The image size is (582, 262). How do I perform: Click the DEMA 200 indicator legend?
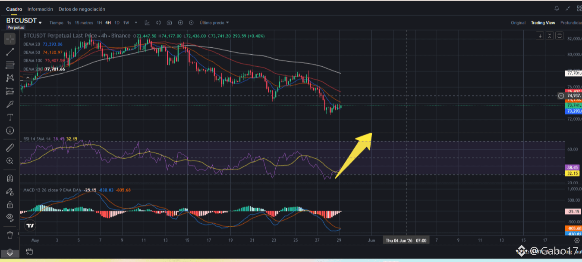(44, 69)
